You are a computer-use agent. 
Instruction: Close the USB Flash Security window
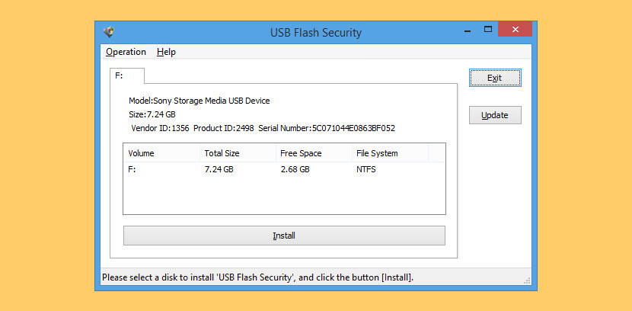pyautogui.click(x=515, y=30)
